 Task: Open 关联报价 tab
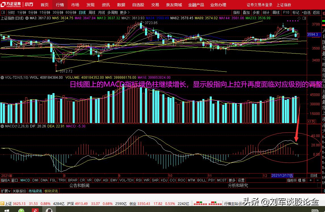(x=19, y=191)
